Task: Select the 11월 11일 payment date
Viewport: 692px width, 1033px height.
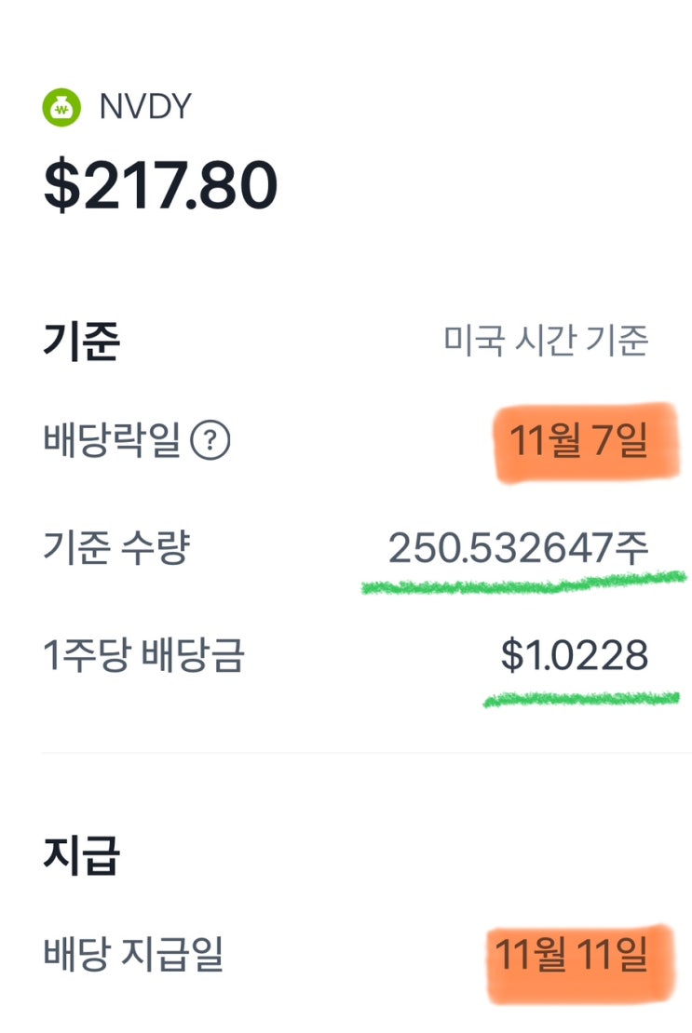Action: pos(571,956)
